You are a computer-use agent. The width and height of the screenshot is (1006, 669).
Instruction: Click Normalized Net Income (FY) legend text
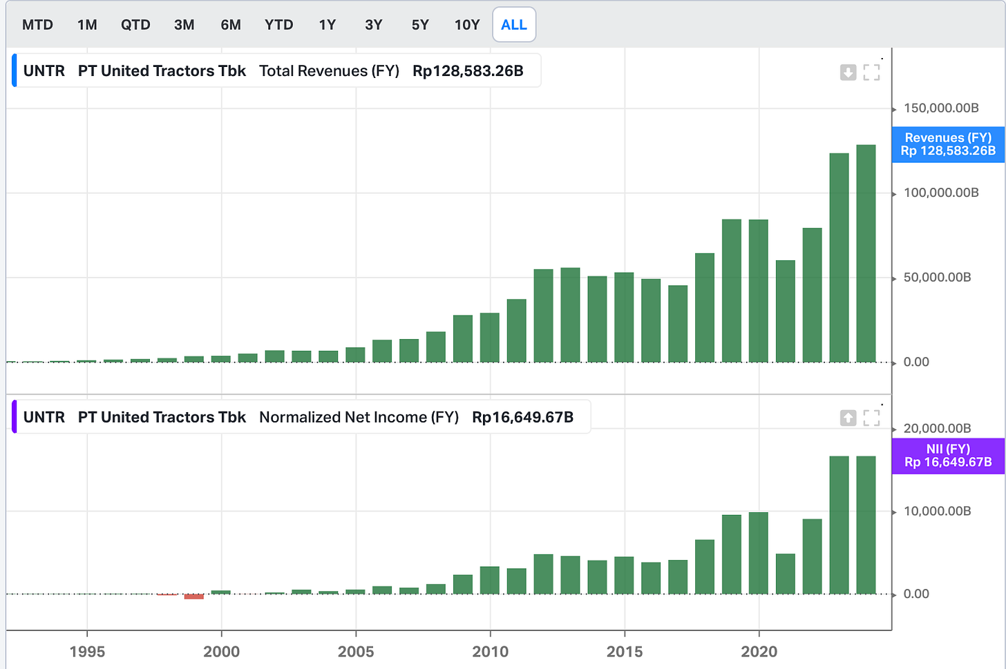tap(359, 417)
